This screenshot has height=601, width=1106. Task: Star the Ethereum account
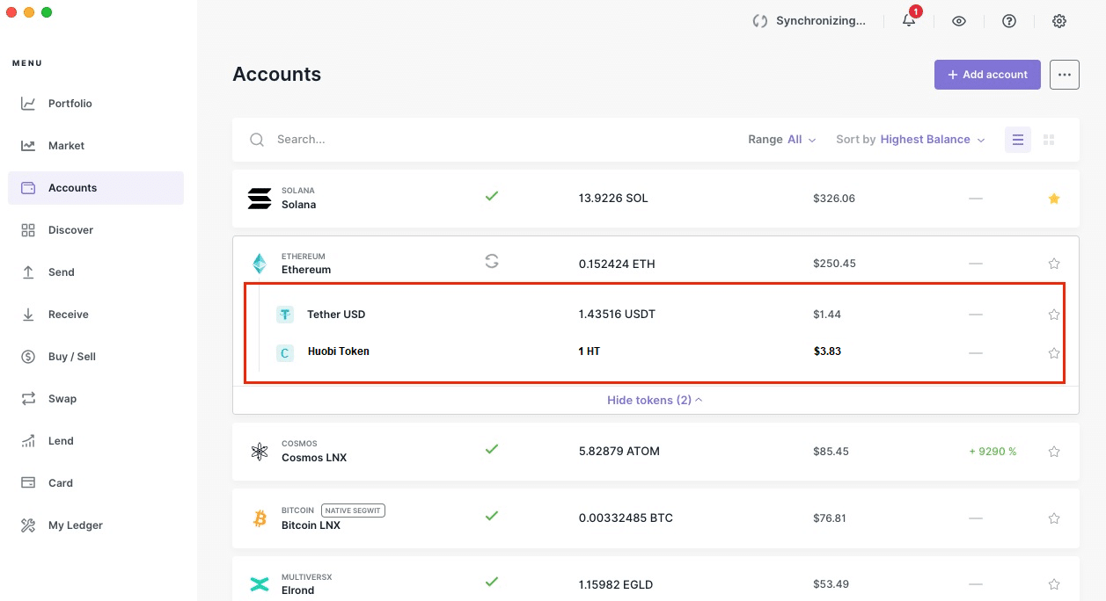coord(1054,264)
